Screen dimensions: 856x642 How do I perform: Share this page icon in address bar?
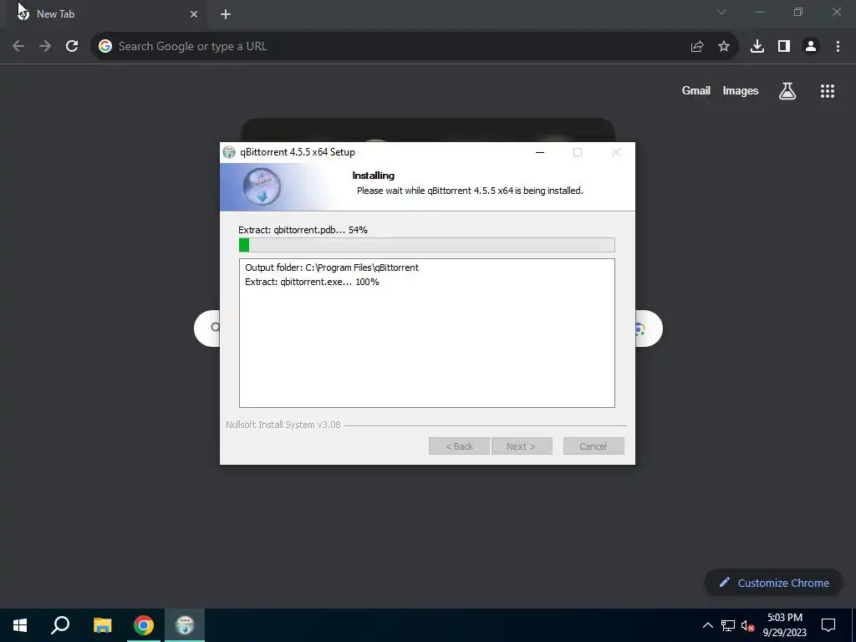(x=697, y=47)
